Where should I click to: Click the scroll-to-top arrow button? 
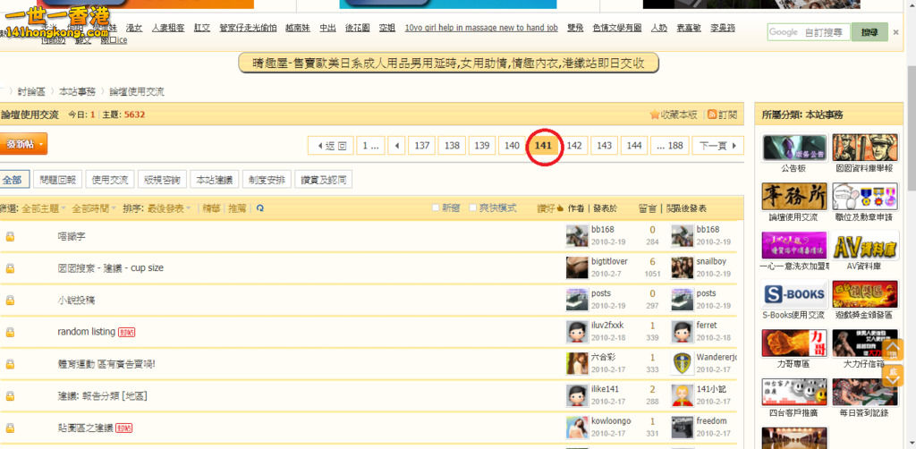[x=893, y=349]
